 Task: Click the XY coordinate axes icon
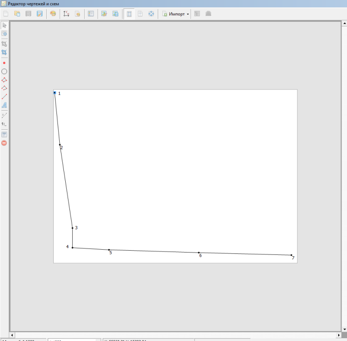pos(66,14)
